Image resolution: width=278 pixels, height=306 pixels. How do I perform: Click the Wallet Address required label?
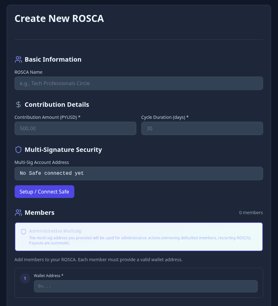click(x=49, y=275)
